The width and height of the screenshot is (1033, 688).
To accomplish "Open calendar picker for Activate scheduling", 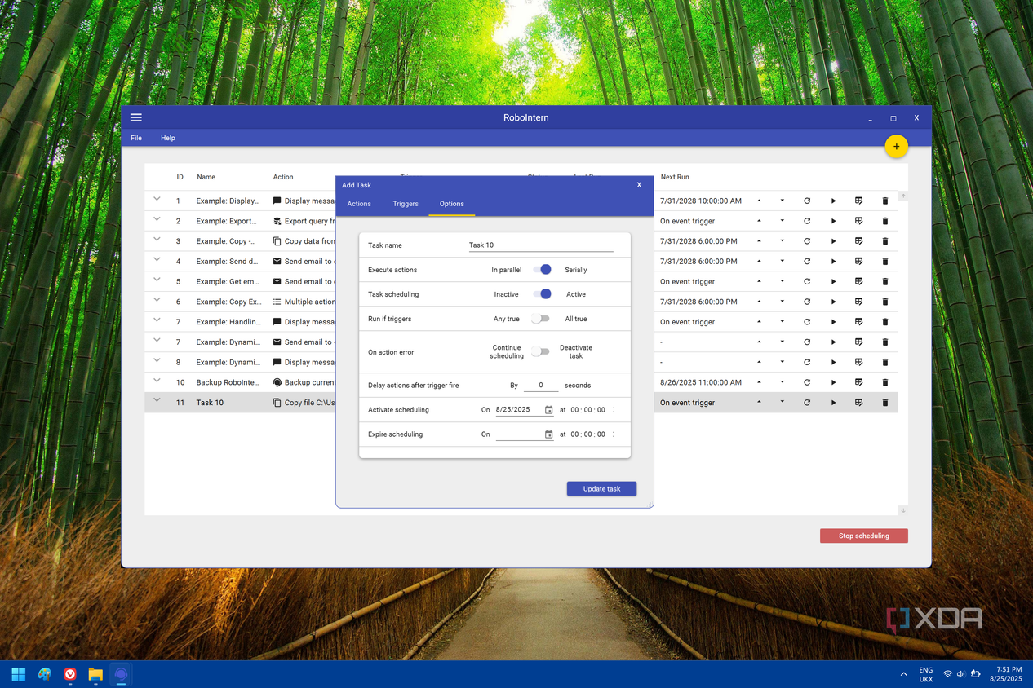I will (548, 410).
